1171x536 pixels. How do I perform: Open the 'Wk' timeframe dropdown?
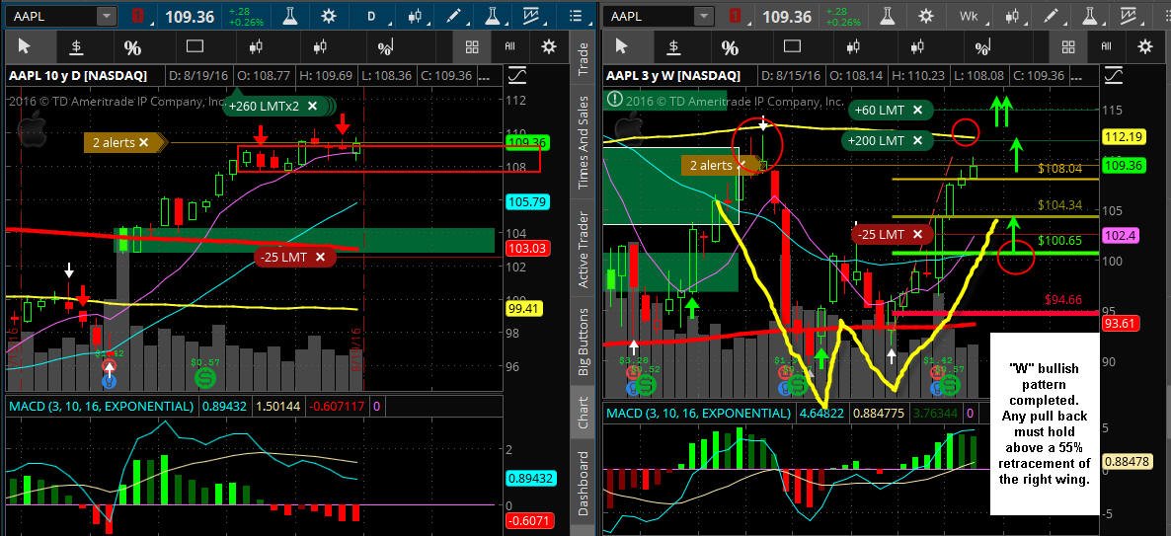(969, 16)
